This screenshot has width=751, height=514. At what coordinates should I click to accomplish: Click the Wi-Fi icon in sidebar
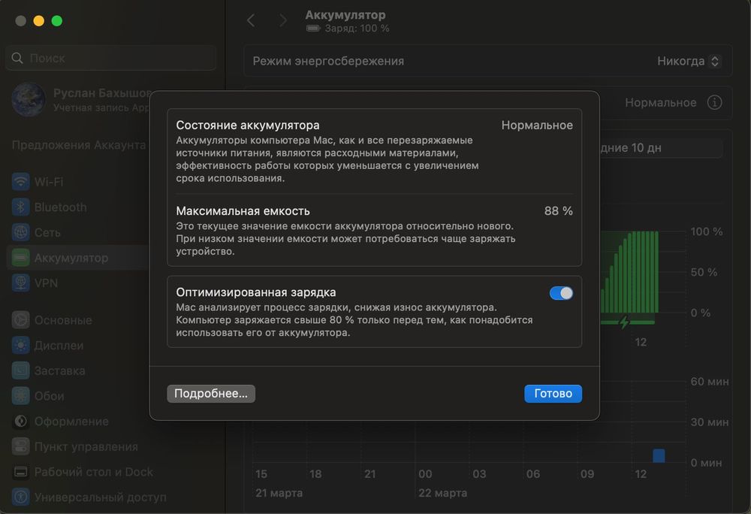(x=20, y=182)
